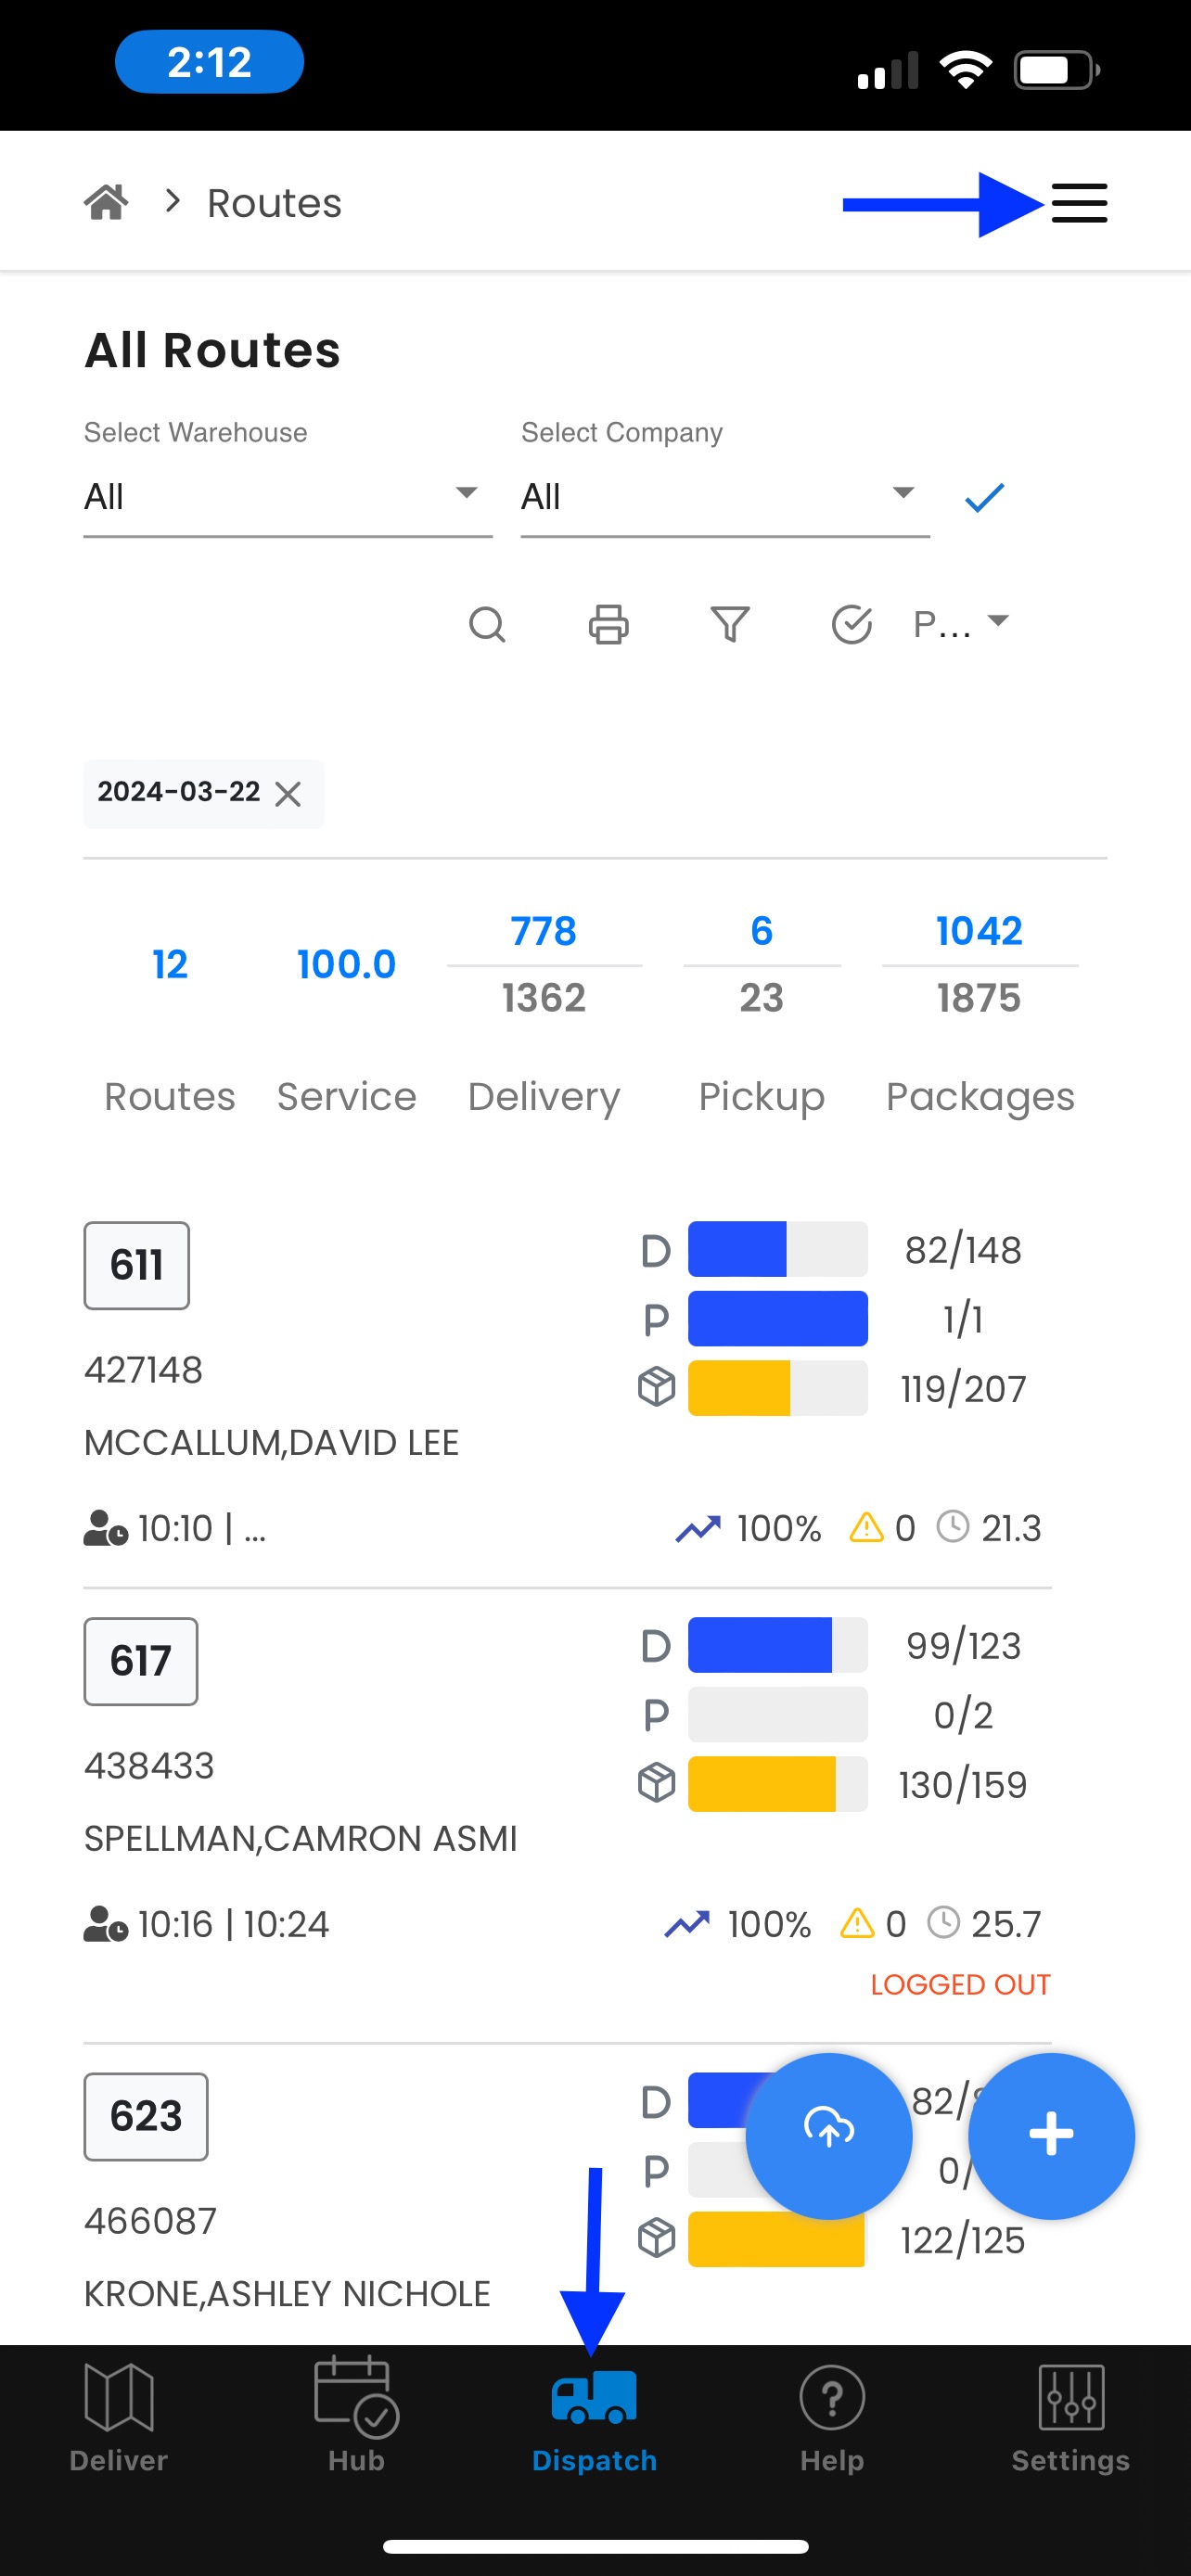Viewport: 1191px width, 2576px height.
Task: Open the P... dropdown arrow
Action: tap(997, 621)
